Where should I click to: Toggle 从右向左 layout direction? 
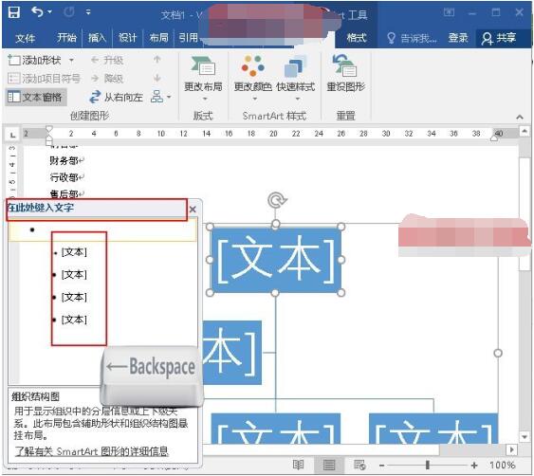[x=116, y=98]
